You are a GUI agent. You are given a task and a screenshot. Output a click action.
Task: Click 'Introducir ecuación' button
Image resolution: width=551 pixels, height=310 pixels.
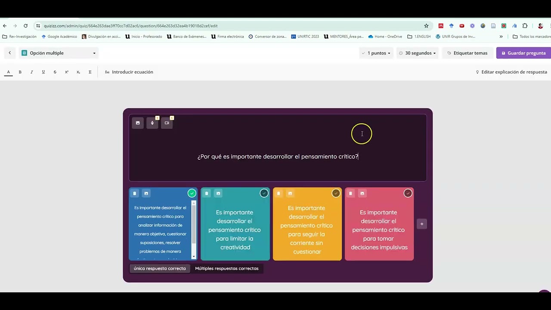point(129,72)
